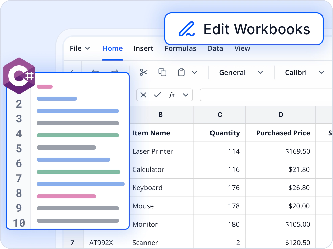Click the fx insert function icon
The height and width of the screenshot is (249, 333).
[172, 95]
